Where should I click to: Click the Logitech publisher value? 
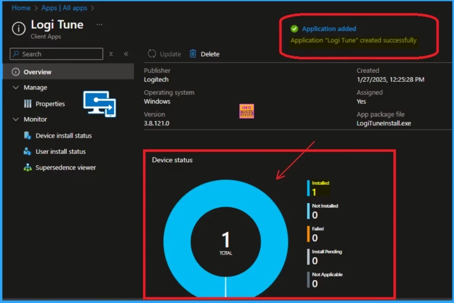pyautogui.click(x=156, y=80)
